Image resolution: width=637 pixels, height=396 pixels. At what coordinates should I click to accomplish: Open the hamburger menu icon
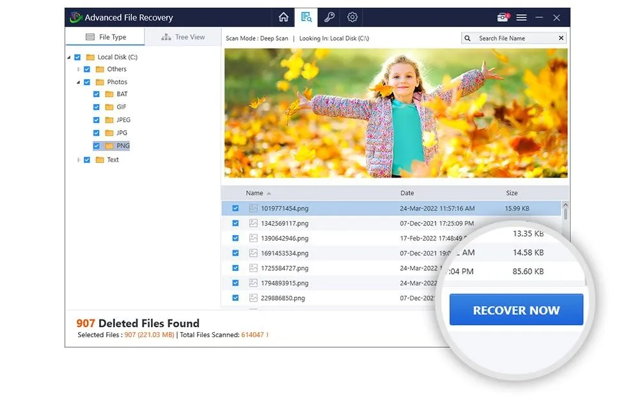coord(521,17)
